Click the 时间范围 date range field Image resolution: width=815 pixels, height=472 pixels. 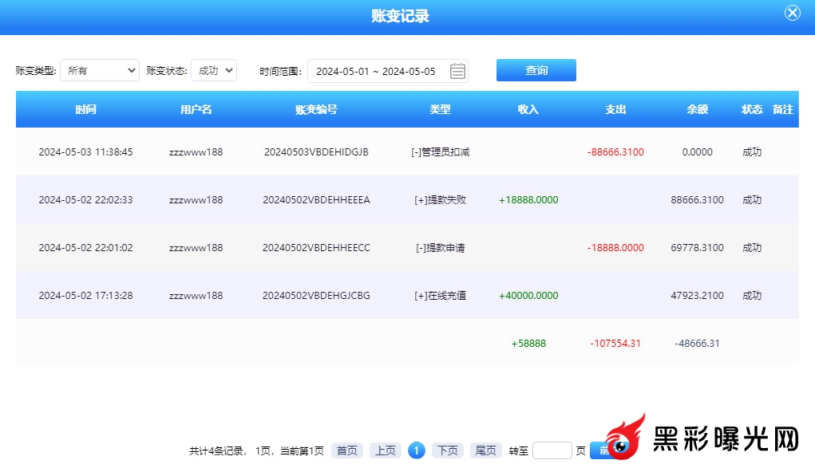(376, 71)
